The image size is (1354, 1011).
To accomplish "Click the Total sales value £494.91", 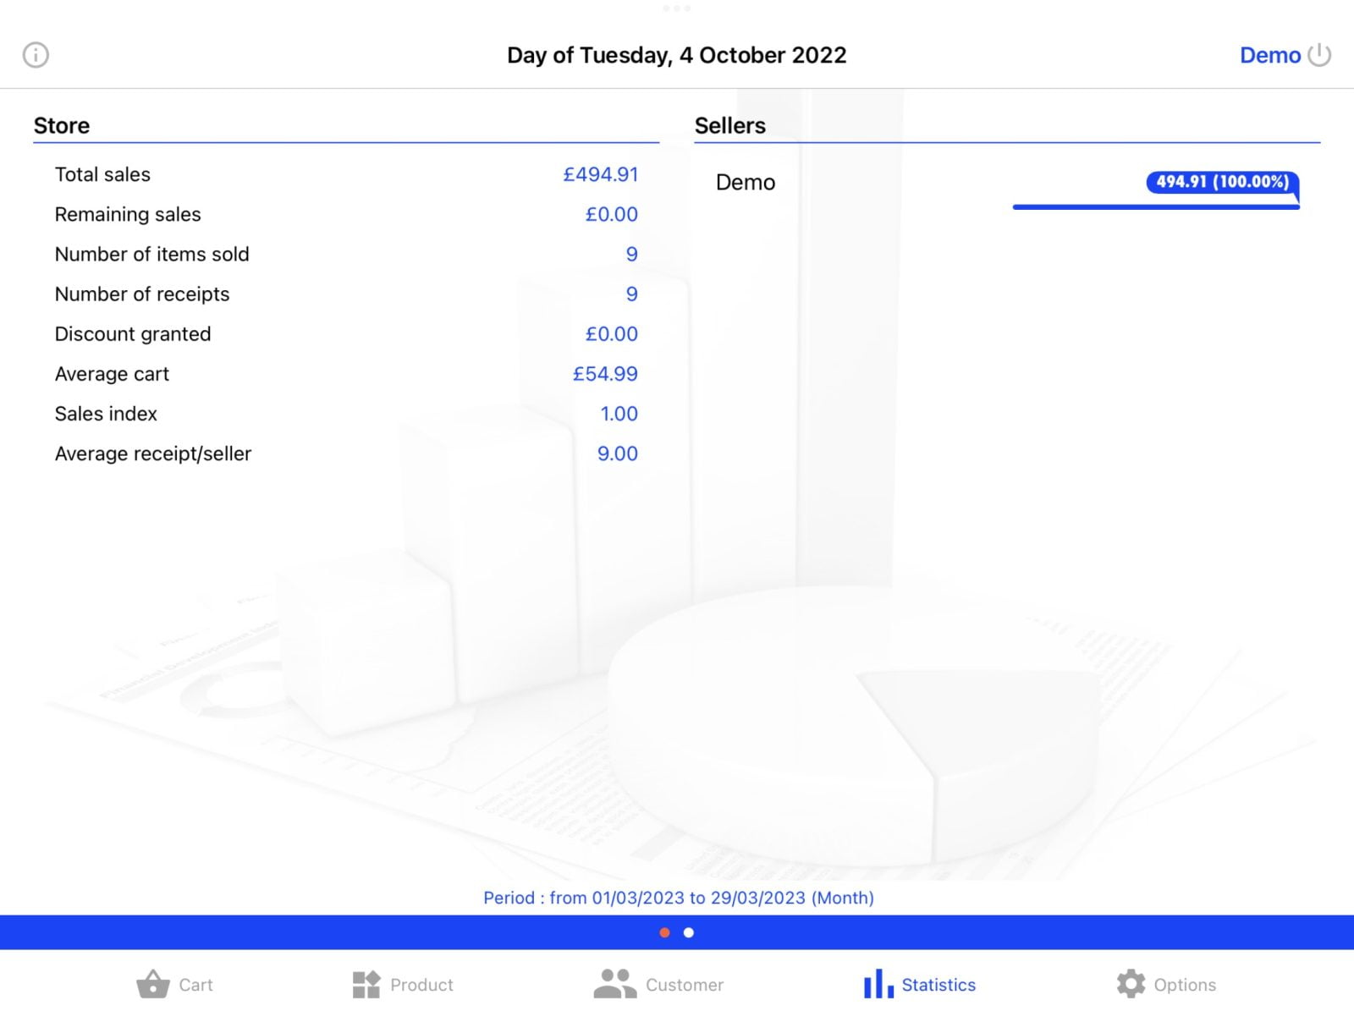I will point(600,174).
